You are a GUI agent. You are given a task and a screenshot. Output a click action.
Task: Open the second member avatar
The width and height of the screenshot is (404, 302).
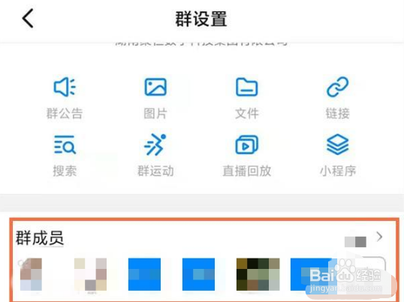tap(90, 274)
